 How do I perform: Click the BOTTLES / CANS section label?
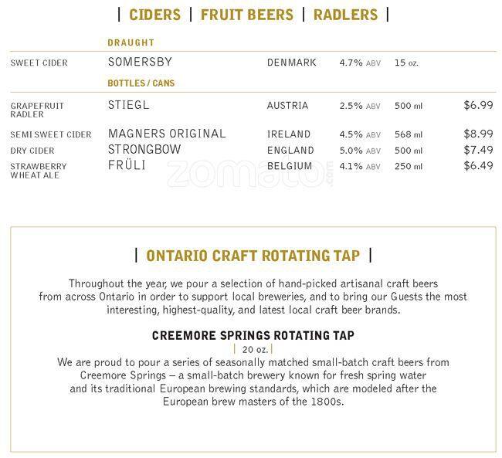[141, 83]
